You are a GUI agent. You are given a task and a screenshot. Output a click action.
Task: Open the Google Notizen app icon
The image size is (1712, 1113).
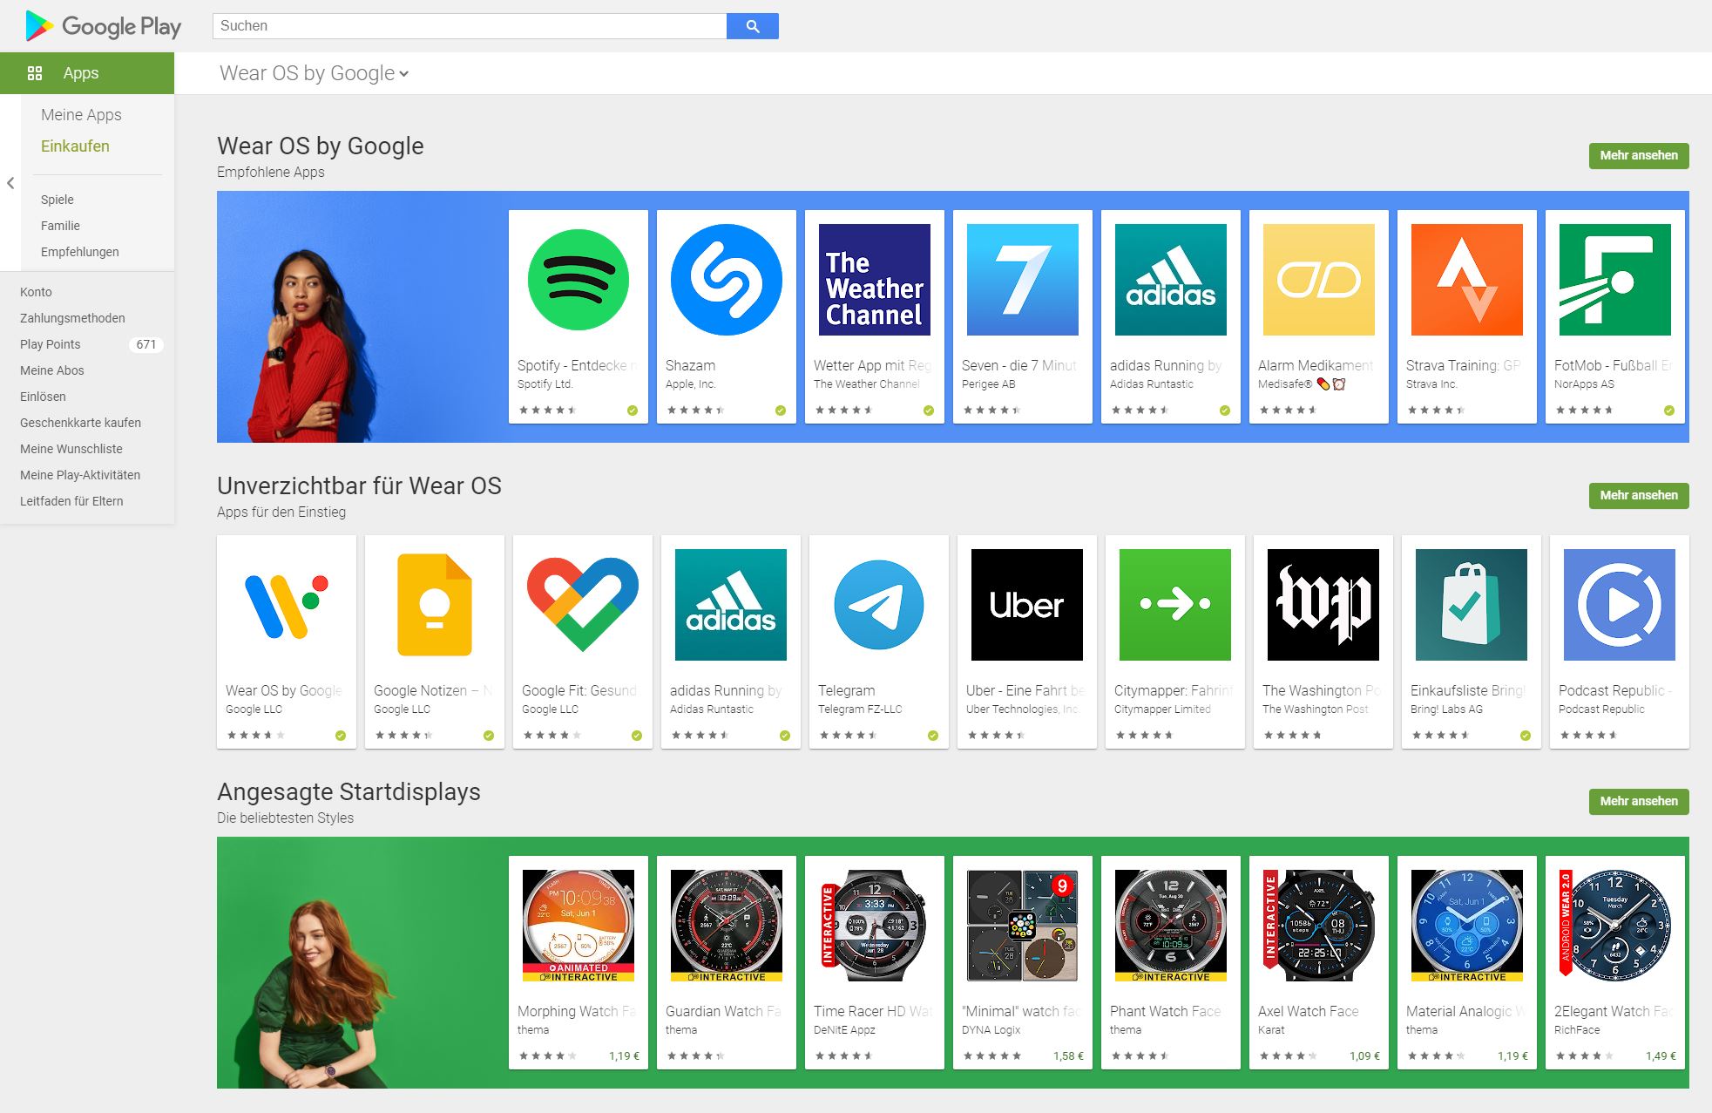pos(435,605)
